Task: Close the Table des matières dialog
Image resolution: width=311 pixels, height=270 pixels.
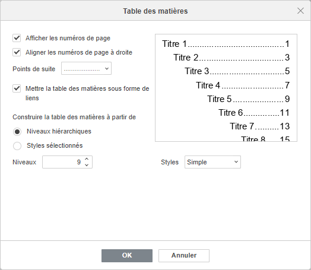Action: point(301,11)
